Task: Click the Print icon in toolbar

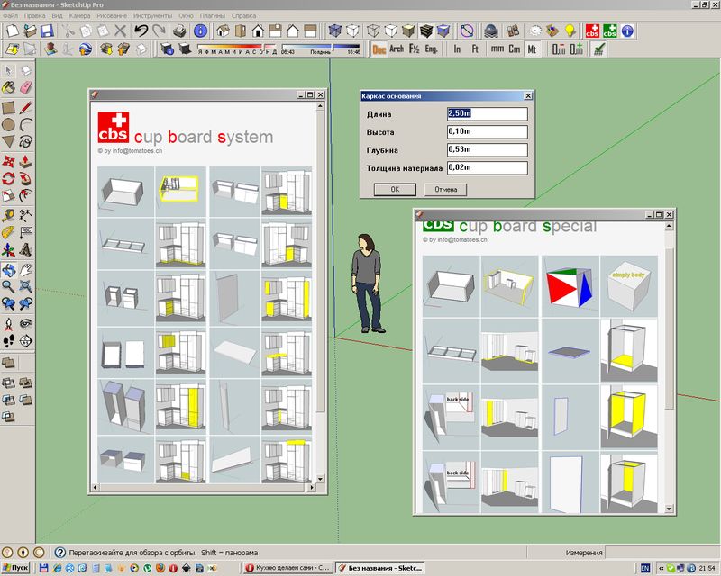Action: 179,31
